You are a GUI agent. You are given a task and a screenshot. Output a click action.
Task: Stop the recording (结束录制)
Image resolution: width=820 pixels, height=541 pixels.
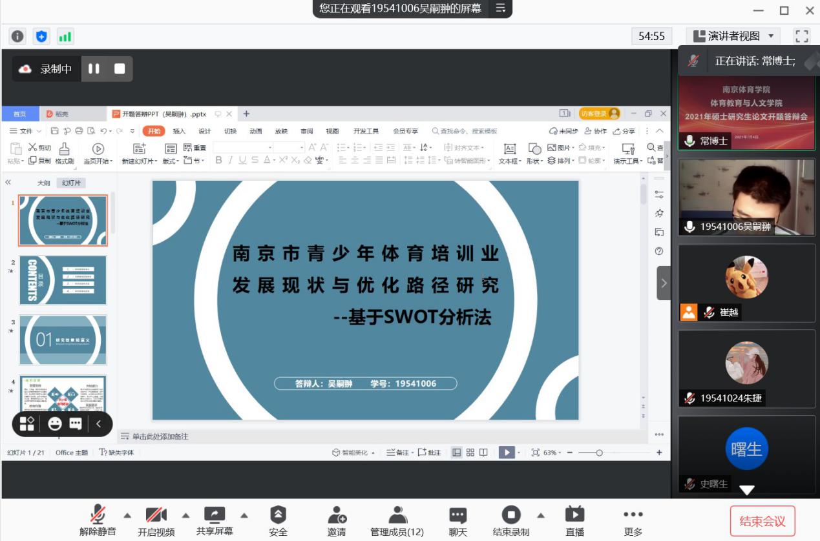[x=510, y=521]
